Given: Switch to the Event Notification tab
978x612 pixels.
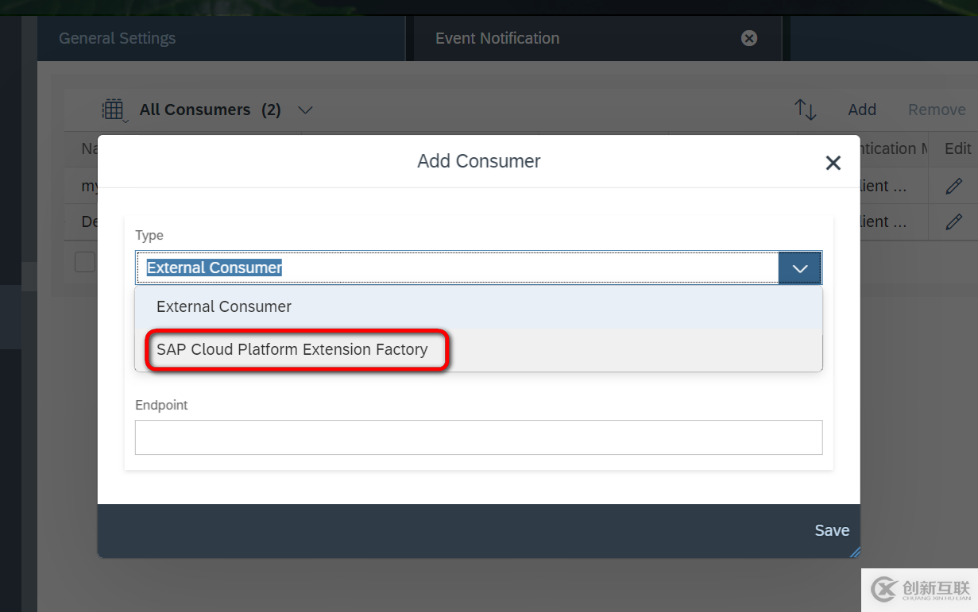Looking at the screenshot, I should click(x=497, y=37).
